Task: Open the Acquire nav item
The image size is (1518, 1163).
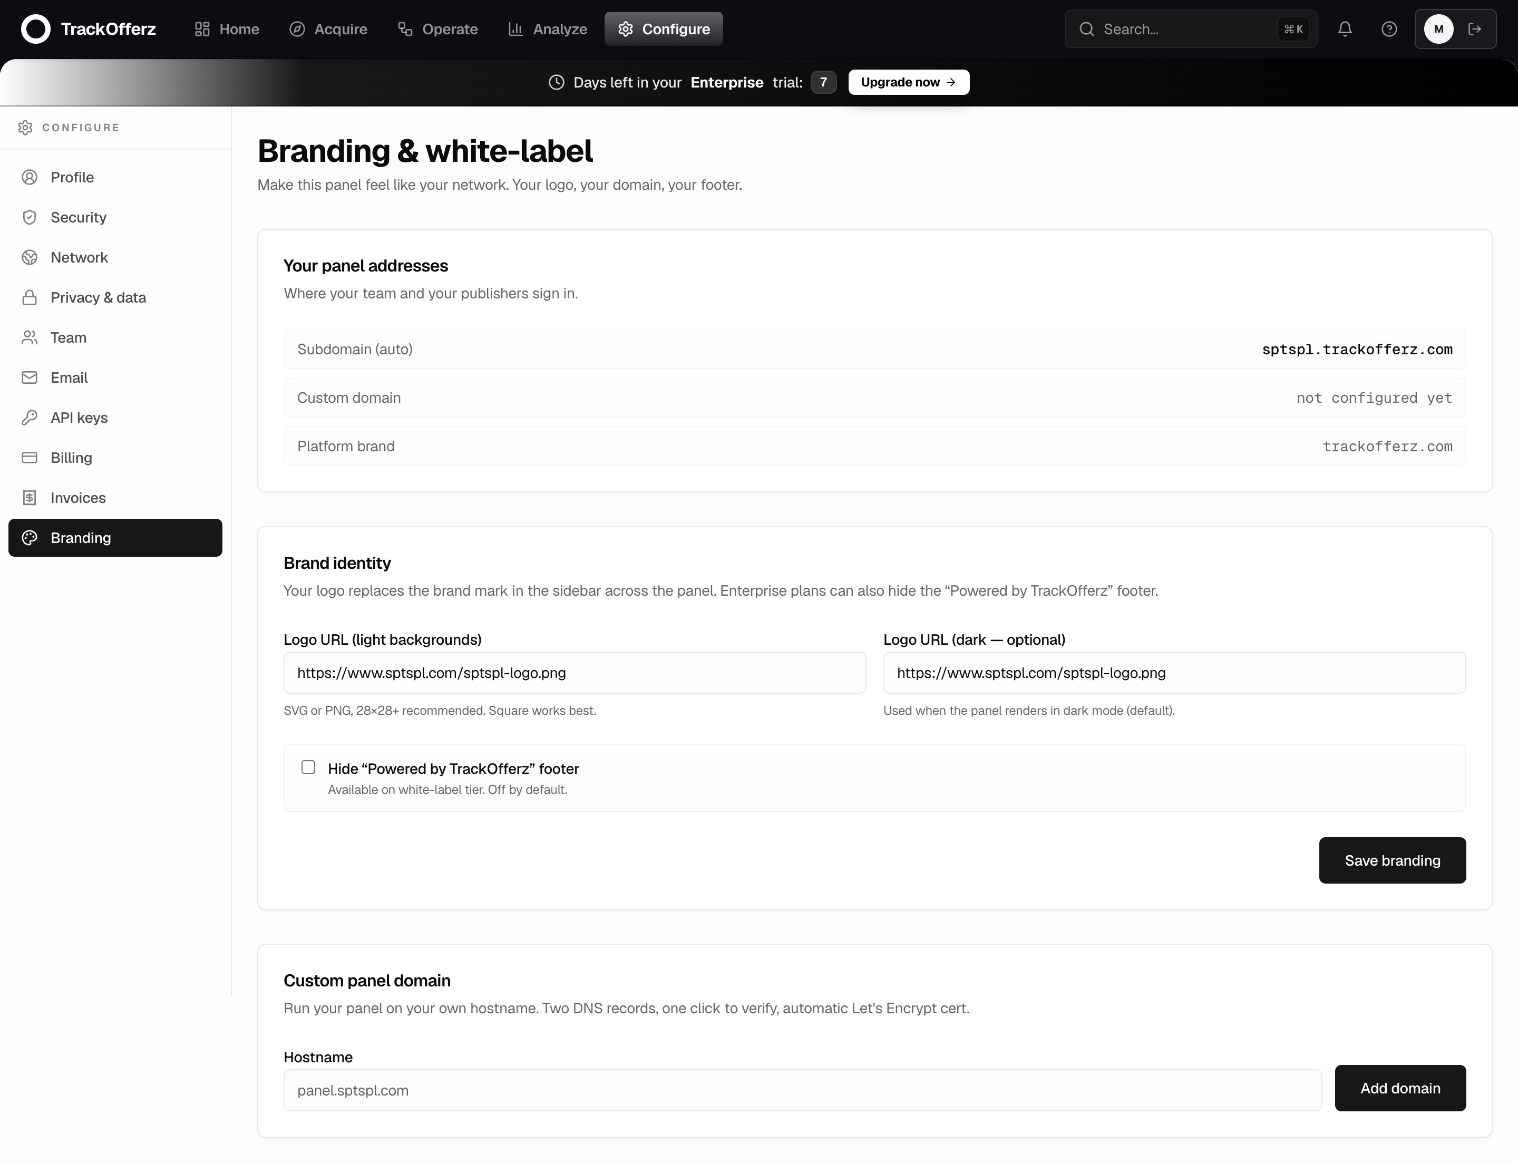Action: coord(329,29)
